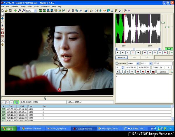Click the start time field 0:24:54.01

coord(131,67)
